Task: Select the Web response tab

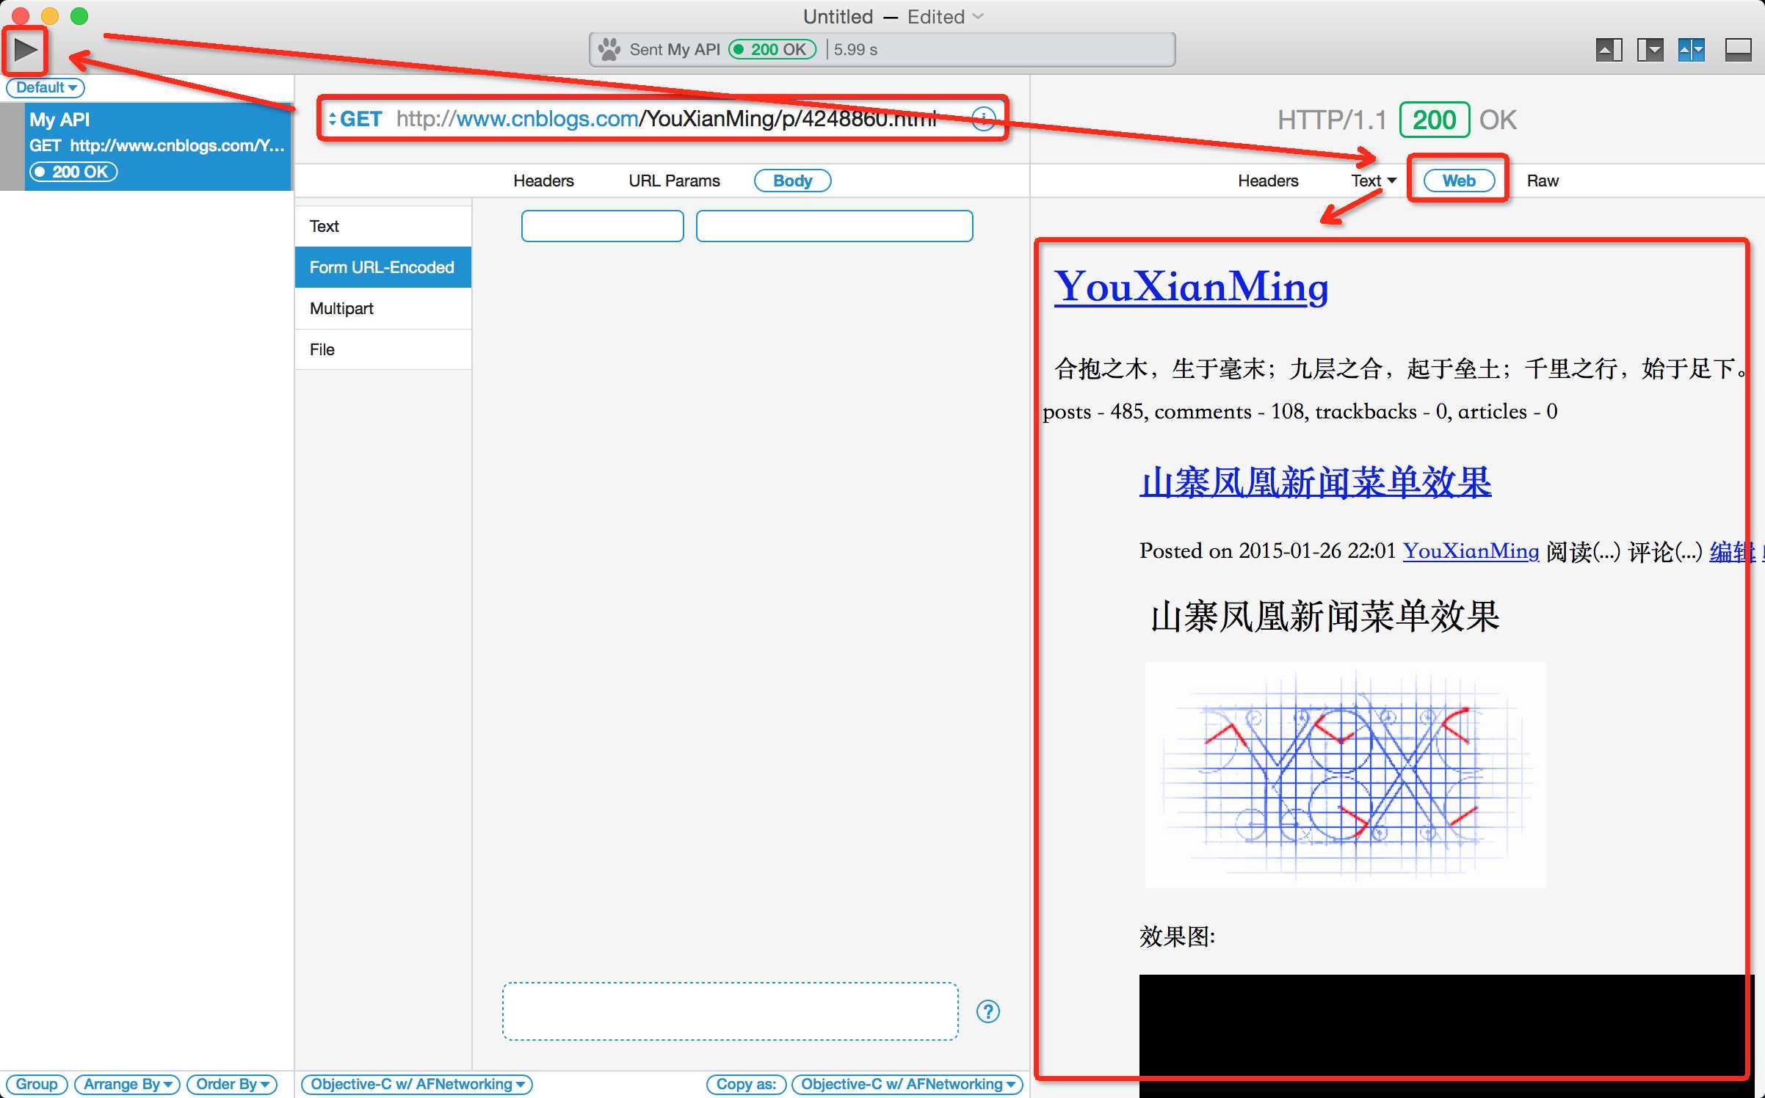Action: coord(1458,181)
